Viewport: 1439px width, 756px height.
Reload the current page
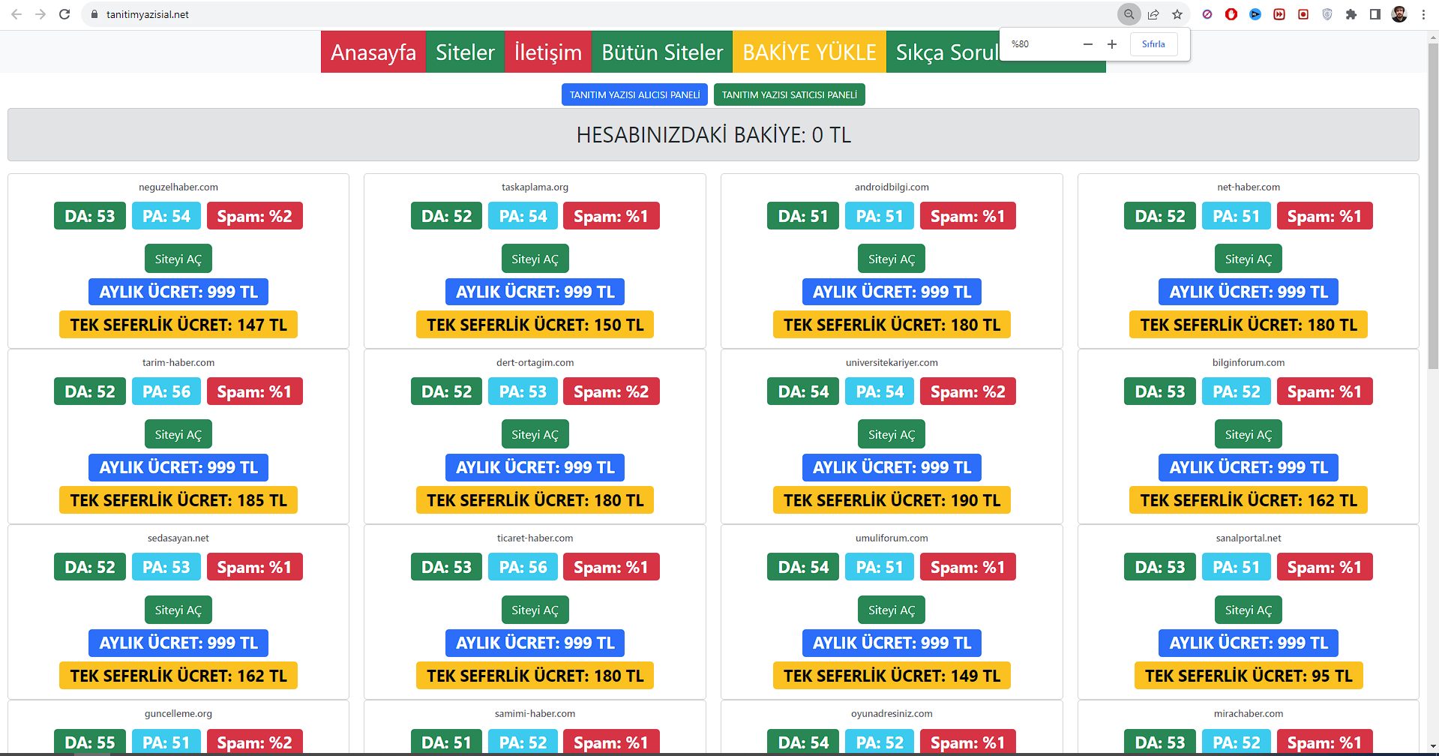click(64, 14)
